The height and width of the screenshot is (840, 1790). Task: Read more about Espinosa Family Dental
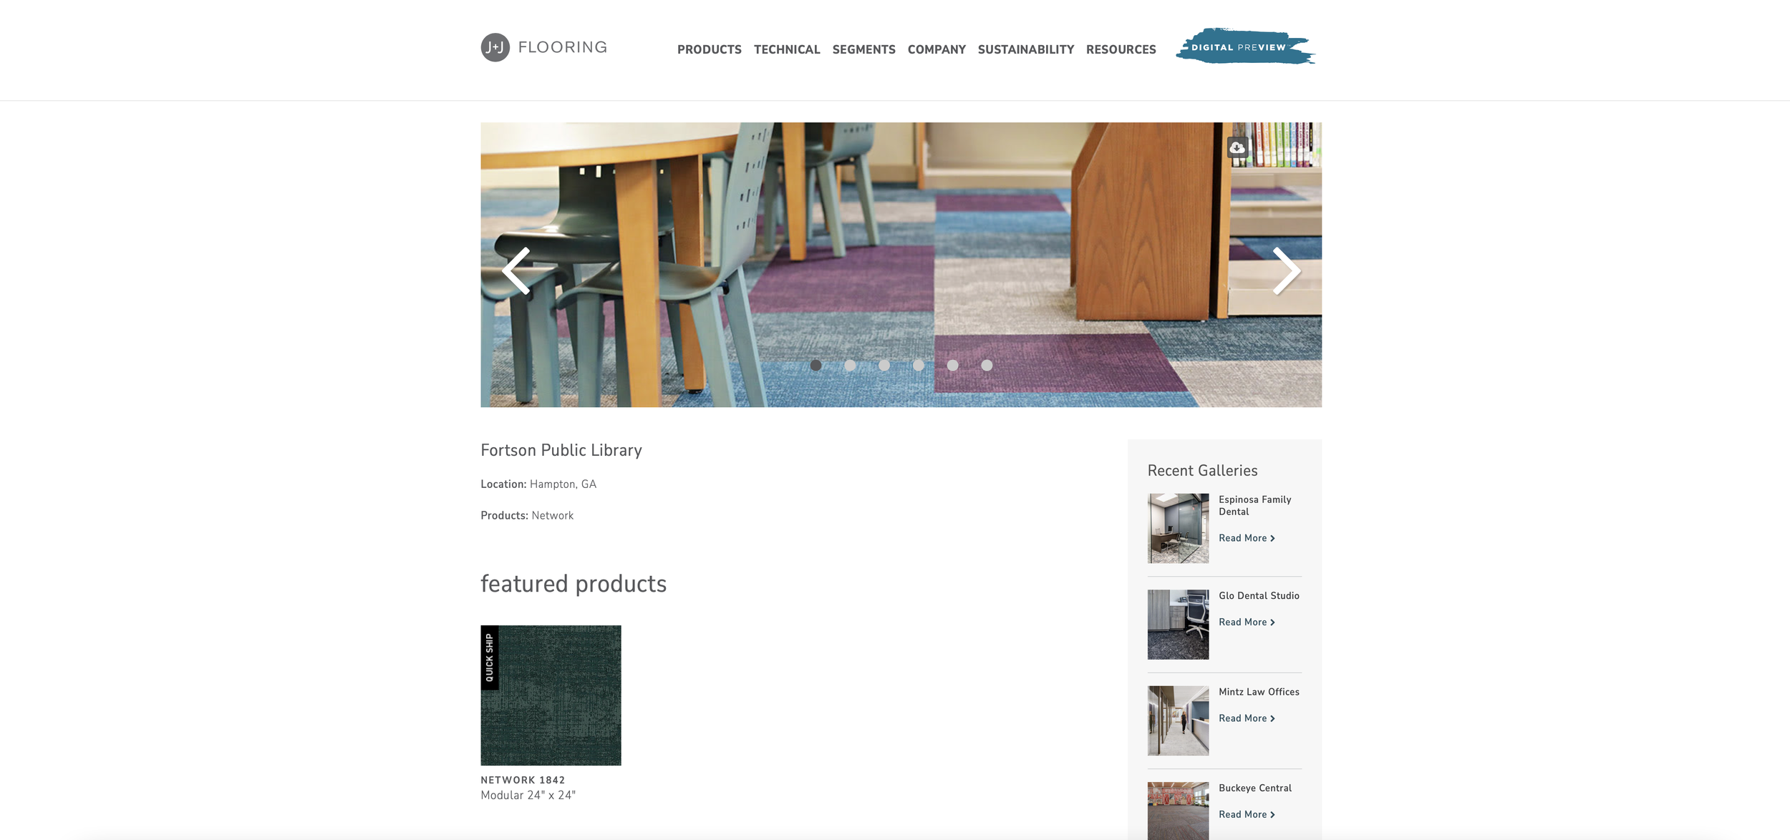point(1247,538)
